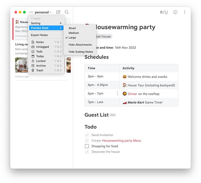
Task: Uncheck the Decorate the house checkbox
Action: coord(87,152)
